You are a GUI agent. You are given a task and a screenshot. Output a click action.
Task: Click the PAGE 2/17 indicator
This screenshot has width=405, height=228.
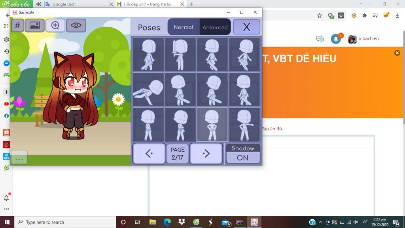(178, 154)
